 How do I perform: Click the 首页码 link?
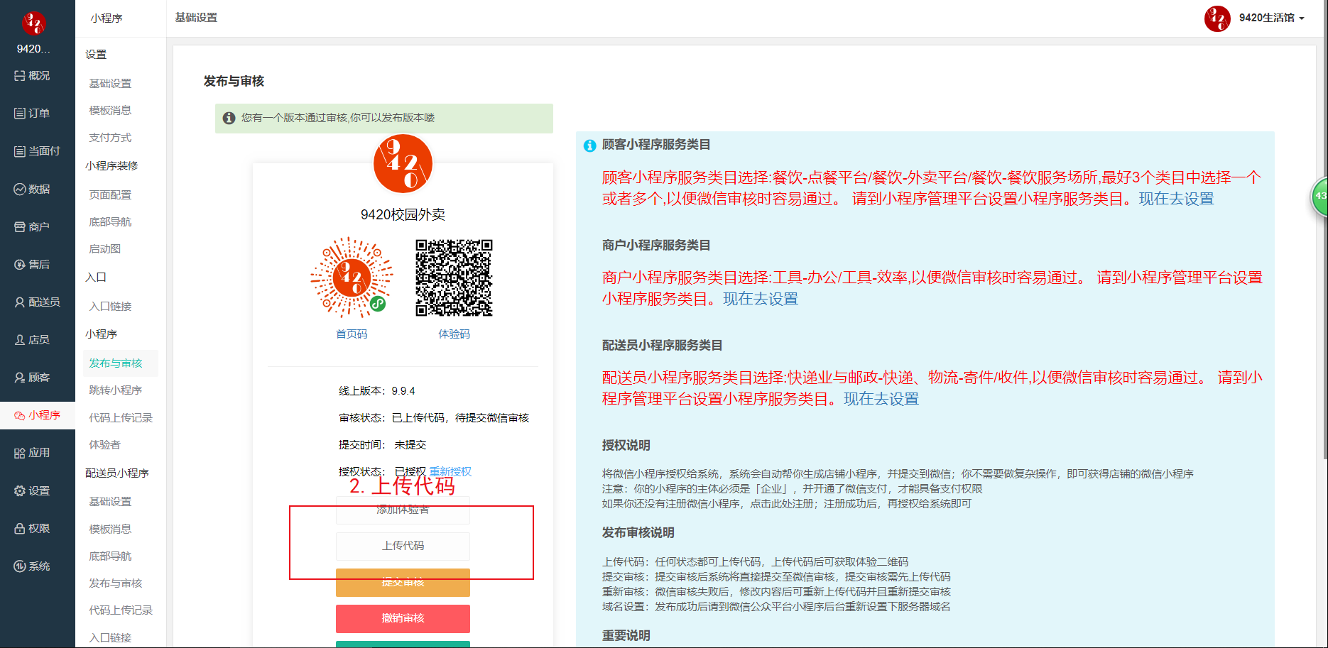click(x=352, y=334)
